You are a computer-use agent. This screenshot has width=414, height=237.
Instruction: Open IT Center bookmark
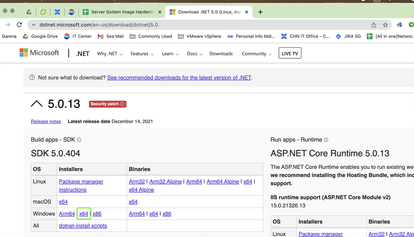click(x=78, y=36)
